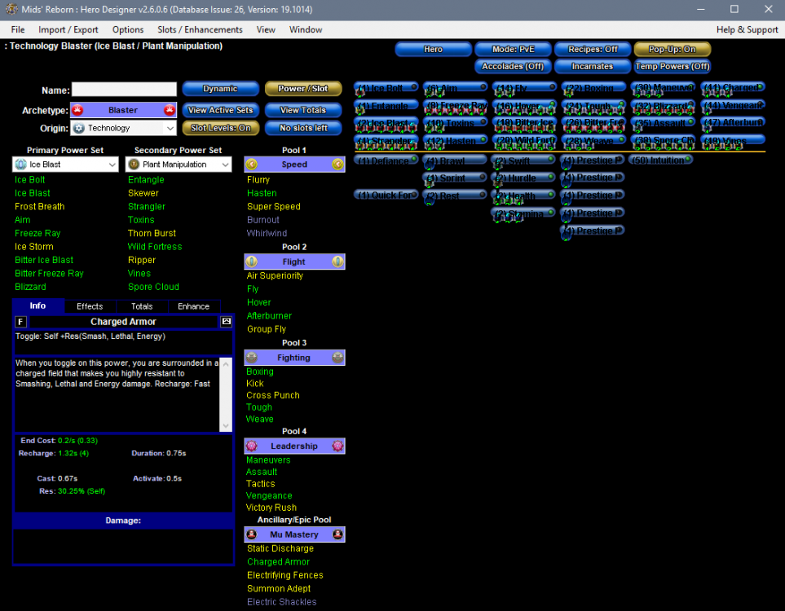Screen dimensions: 785x611
Task: Toggle the Recipes: Off button
Action: coord(593,50)
